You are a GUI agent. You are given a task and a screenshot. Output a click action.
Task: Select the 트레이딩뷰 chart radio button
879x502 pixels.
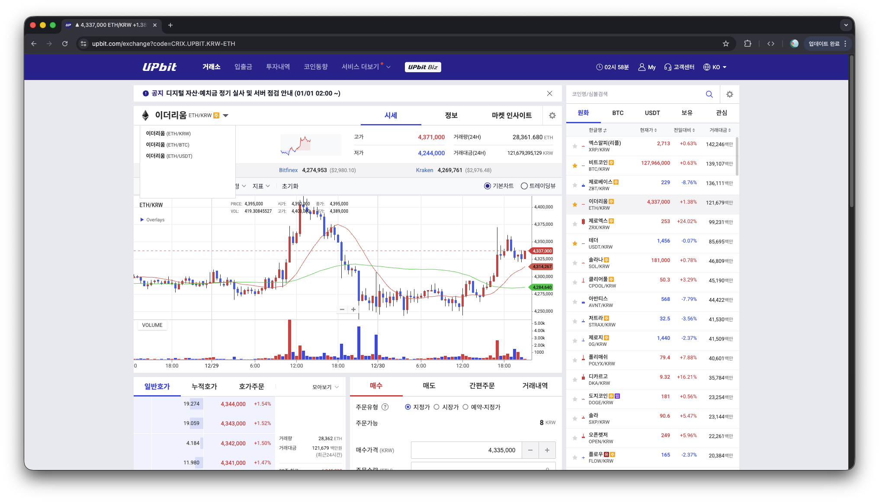point(524,186)
